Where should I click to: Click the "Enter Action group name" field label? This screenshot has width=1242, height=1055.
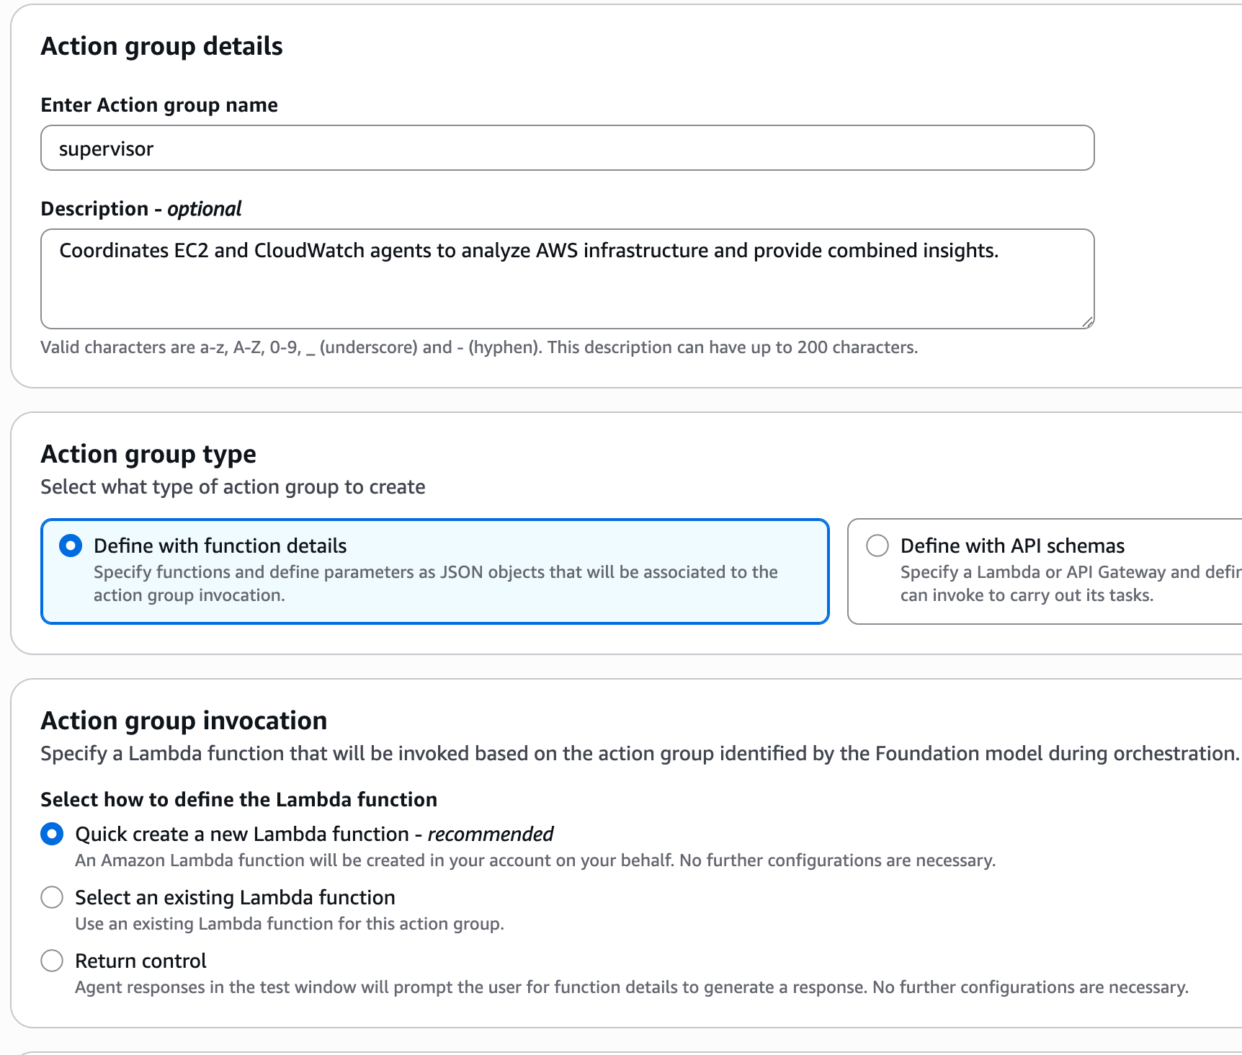pyautogui.click(x=159, y=105)
